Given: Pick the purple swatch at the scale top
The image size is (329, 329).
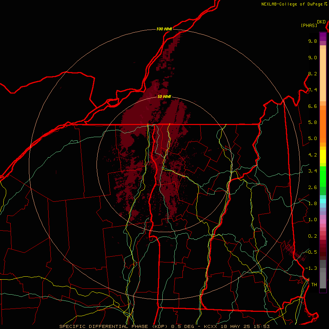Looking at the screenshot, I should [x=323, y=37].
